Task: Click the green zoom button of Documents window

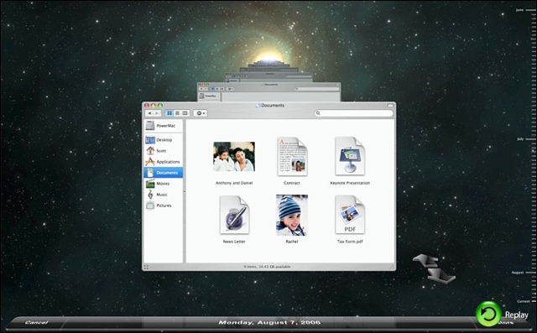Action: [160, 106]
